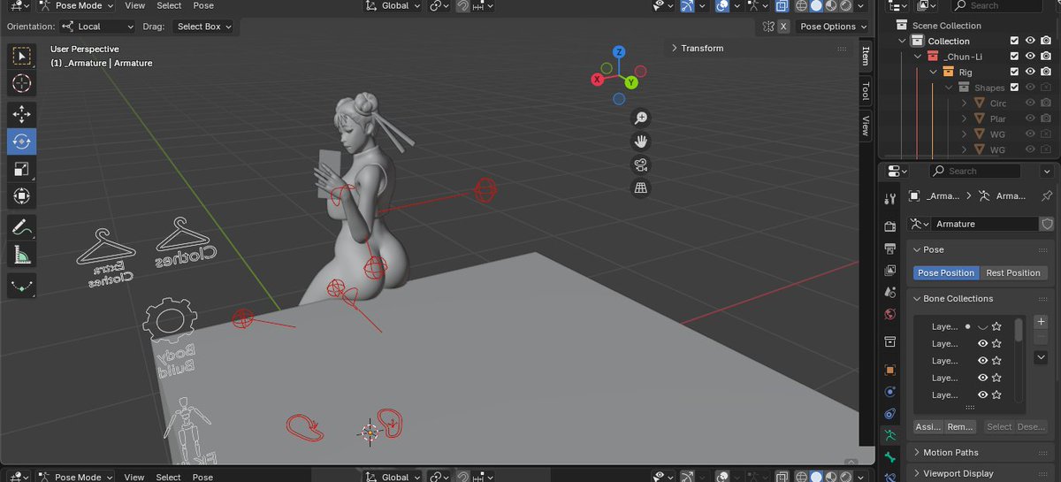Viewport: 1061px width, 482px height.
Task: Disable Collection rendering with camera icon
Action: (x=1046, y=41)
